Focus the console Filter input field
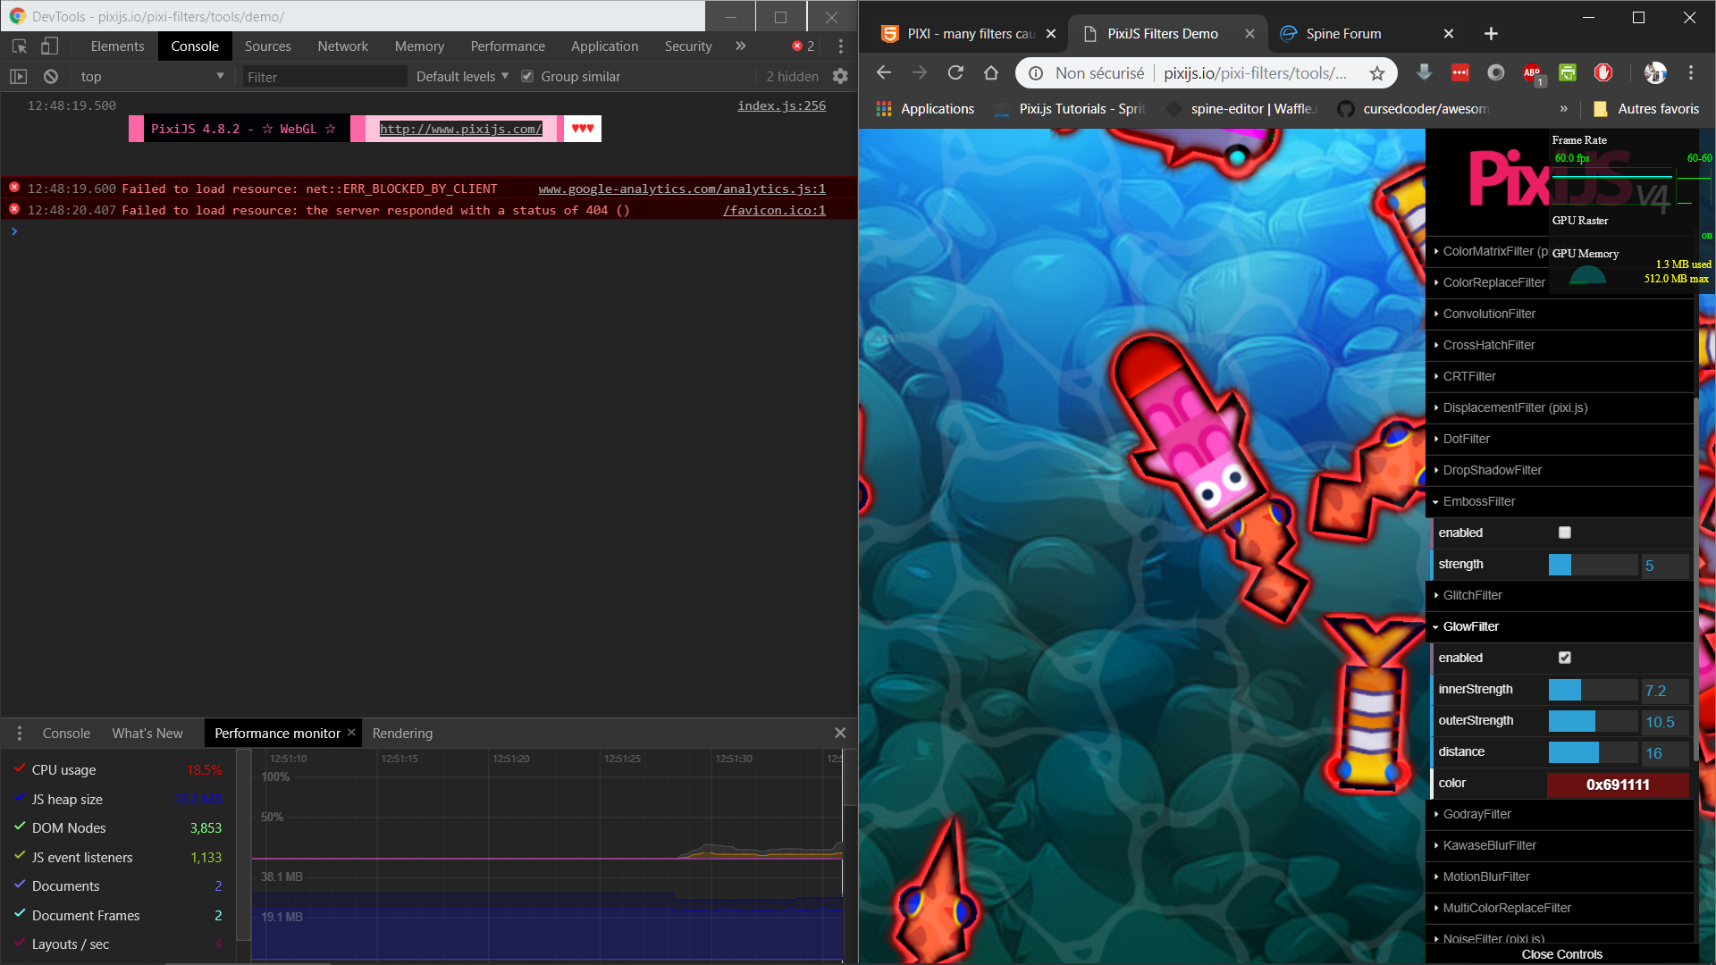Viewport: 1716px width, 965px height. 324,77
